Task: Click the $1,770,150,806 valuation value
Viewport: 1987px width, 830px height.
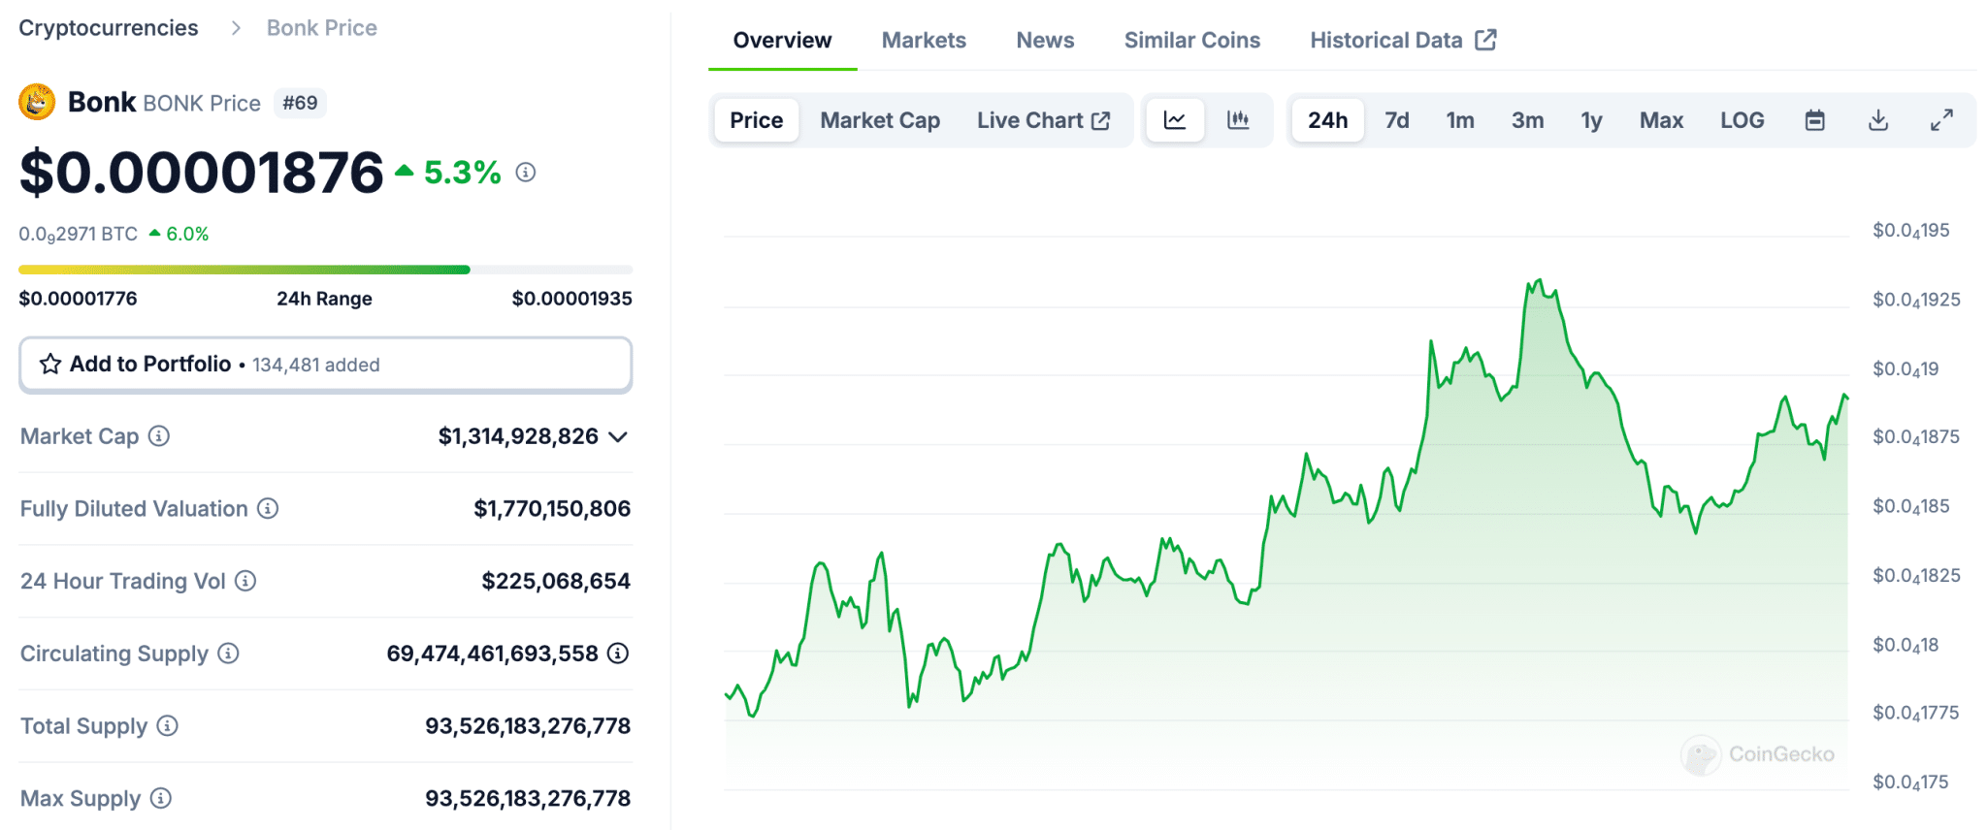Action: coord(552,508)
